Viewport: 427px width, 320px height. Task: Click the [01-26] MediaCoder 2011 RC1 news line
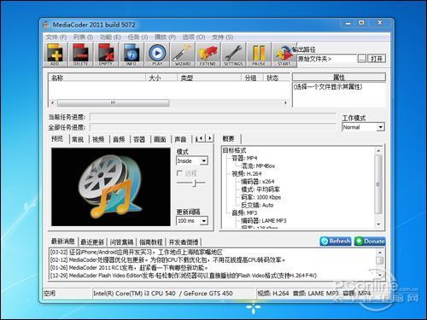(129, 268)
